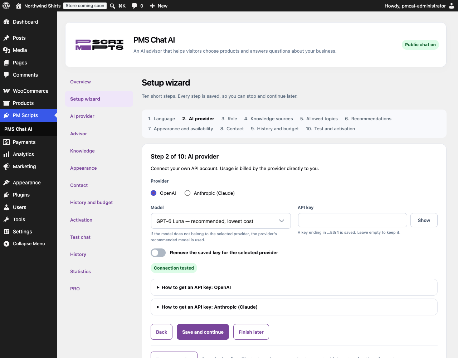Click the Public chat on badge
The height and width of the screenshot is (358, 458).
[420, 45]
